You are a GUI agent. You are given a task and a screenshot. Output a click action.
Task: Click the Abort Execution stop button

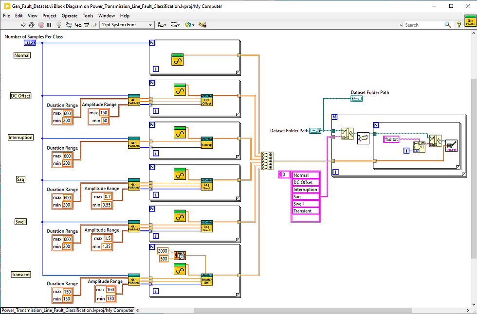coord(41,25)
